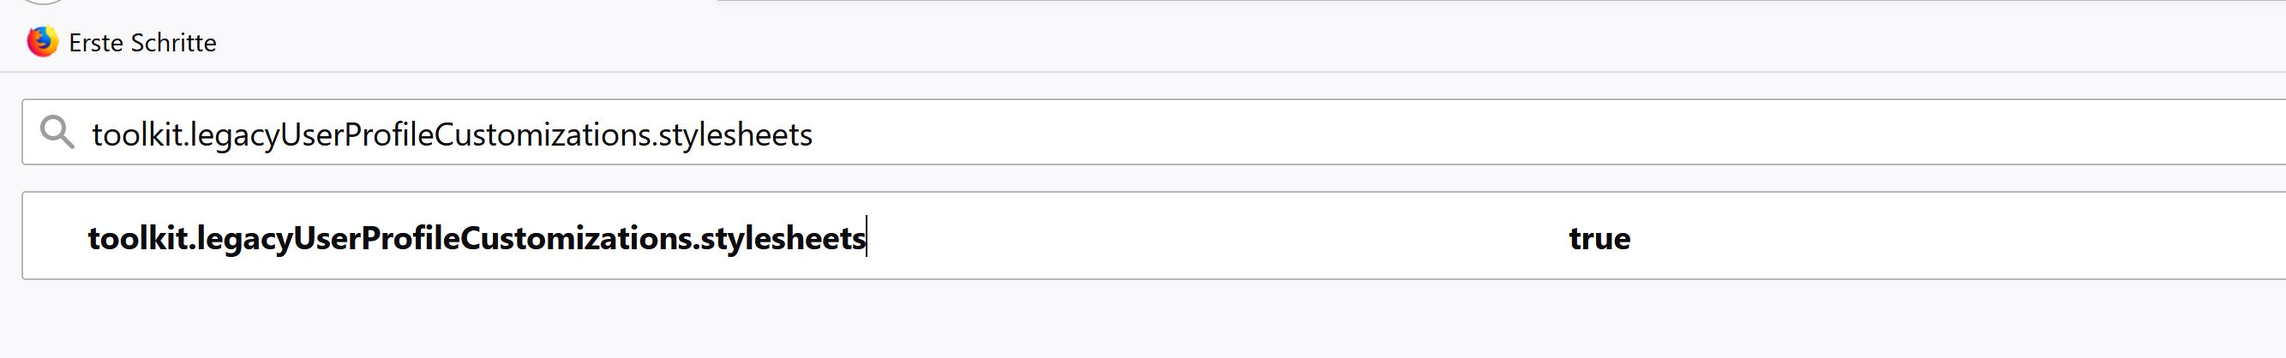Click "legacyUserProfileCustomizations" in the bold preference name
The image size is (2286, 358).
click(x=444, y=238)
